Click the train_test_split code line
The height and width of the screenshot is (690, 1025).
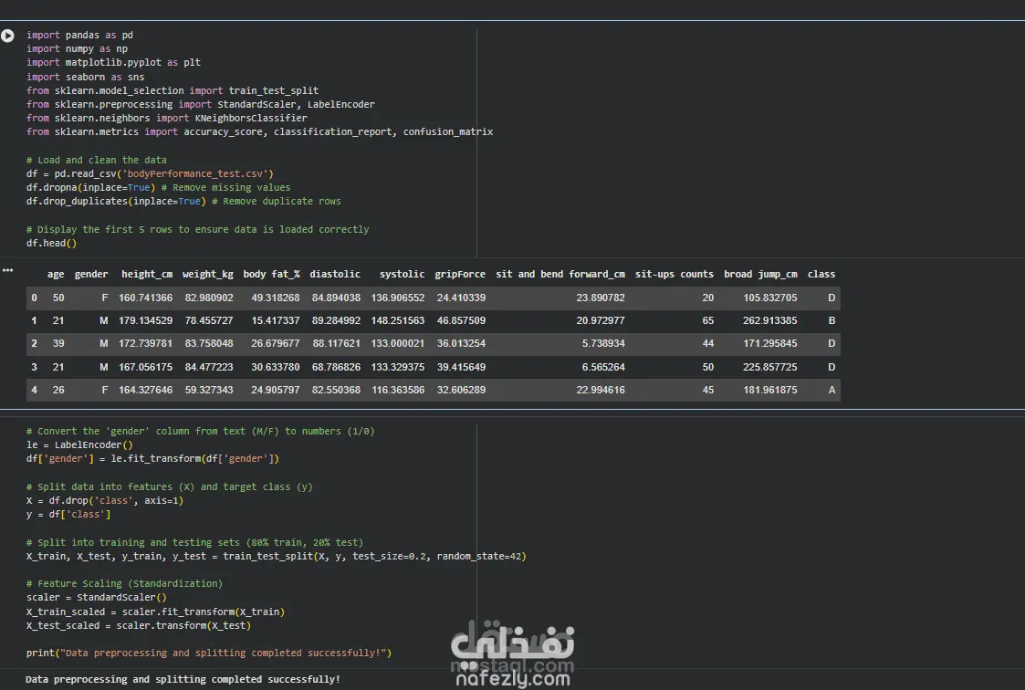[x=276, y=556]
